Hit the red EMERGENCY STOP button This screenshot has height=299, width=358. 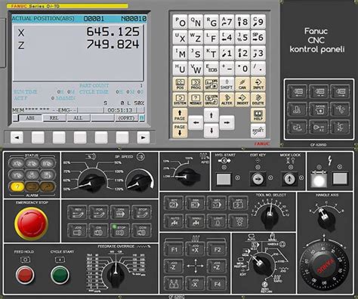31,223
